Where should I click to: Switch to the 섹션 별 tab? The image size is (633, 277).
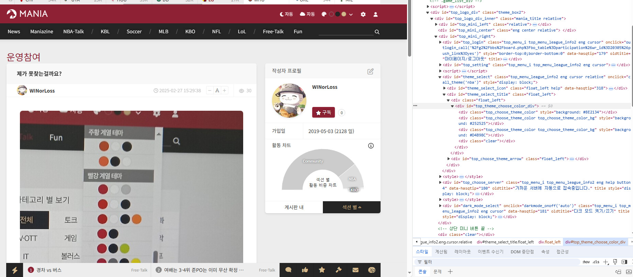pos(352,207)
